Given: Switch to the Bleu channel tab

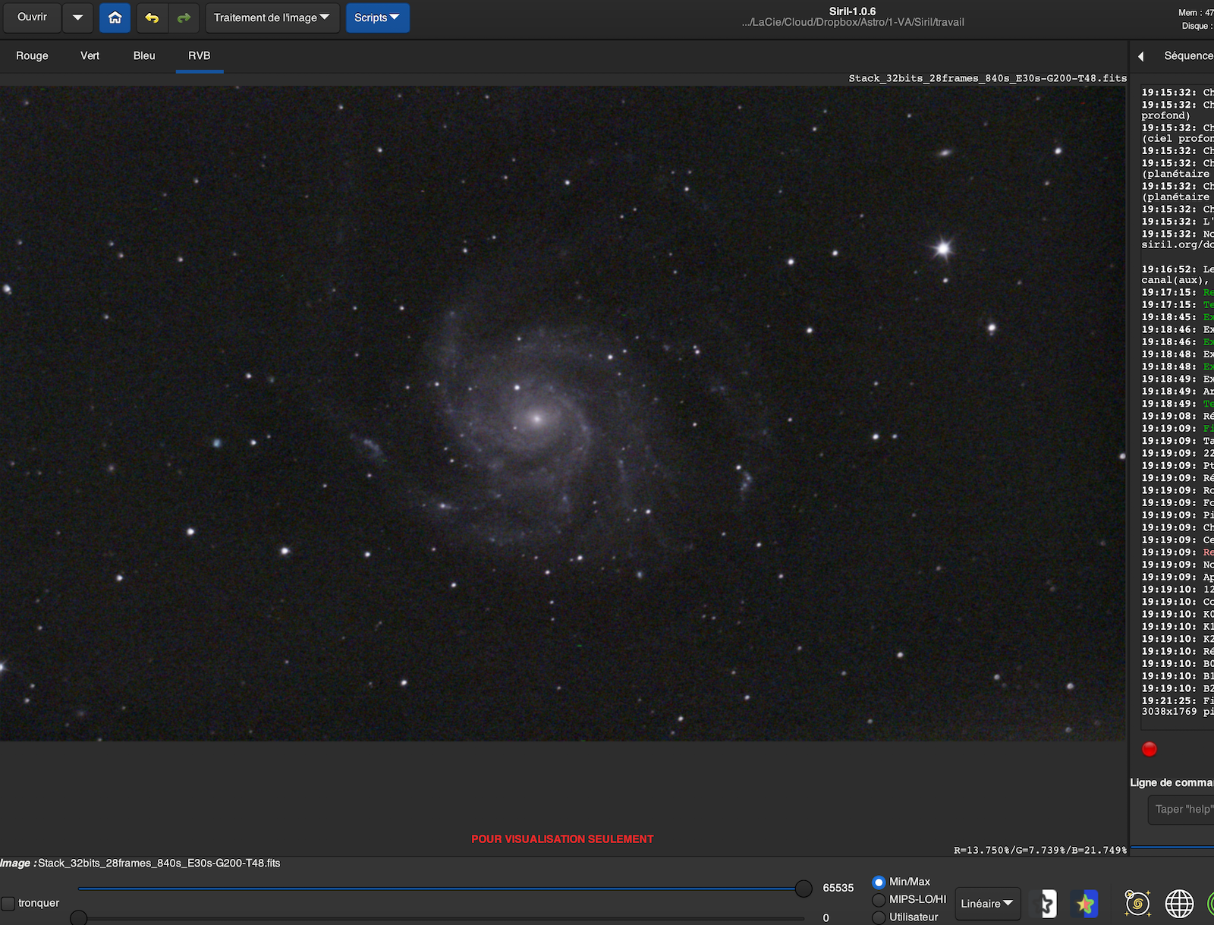Looking at the screenshot, I should pos(144,55).
